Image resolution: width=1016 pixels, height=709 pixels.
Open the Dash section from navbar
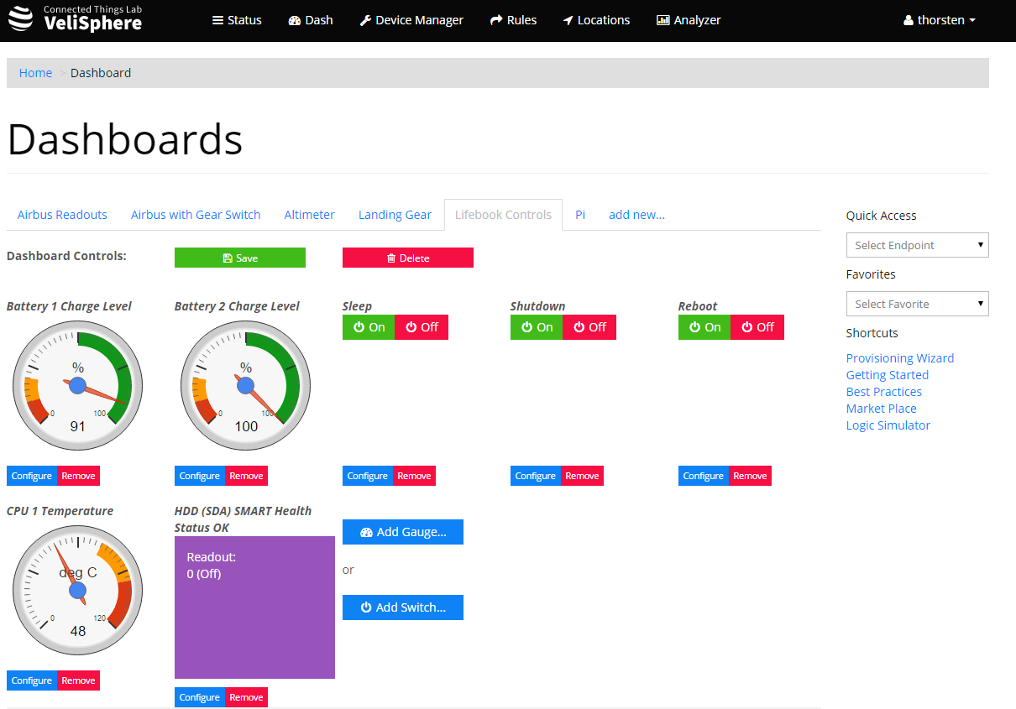pyautogui.click(x=310, y=20)
